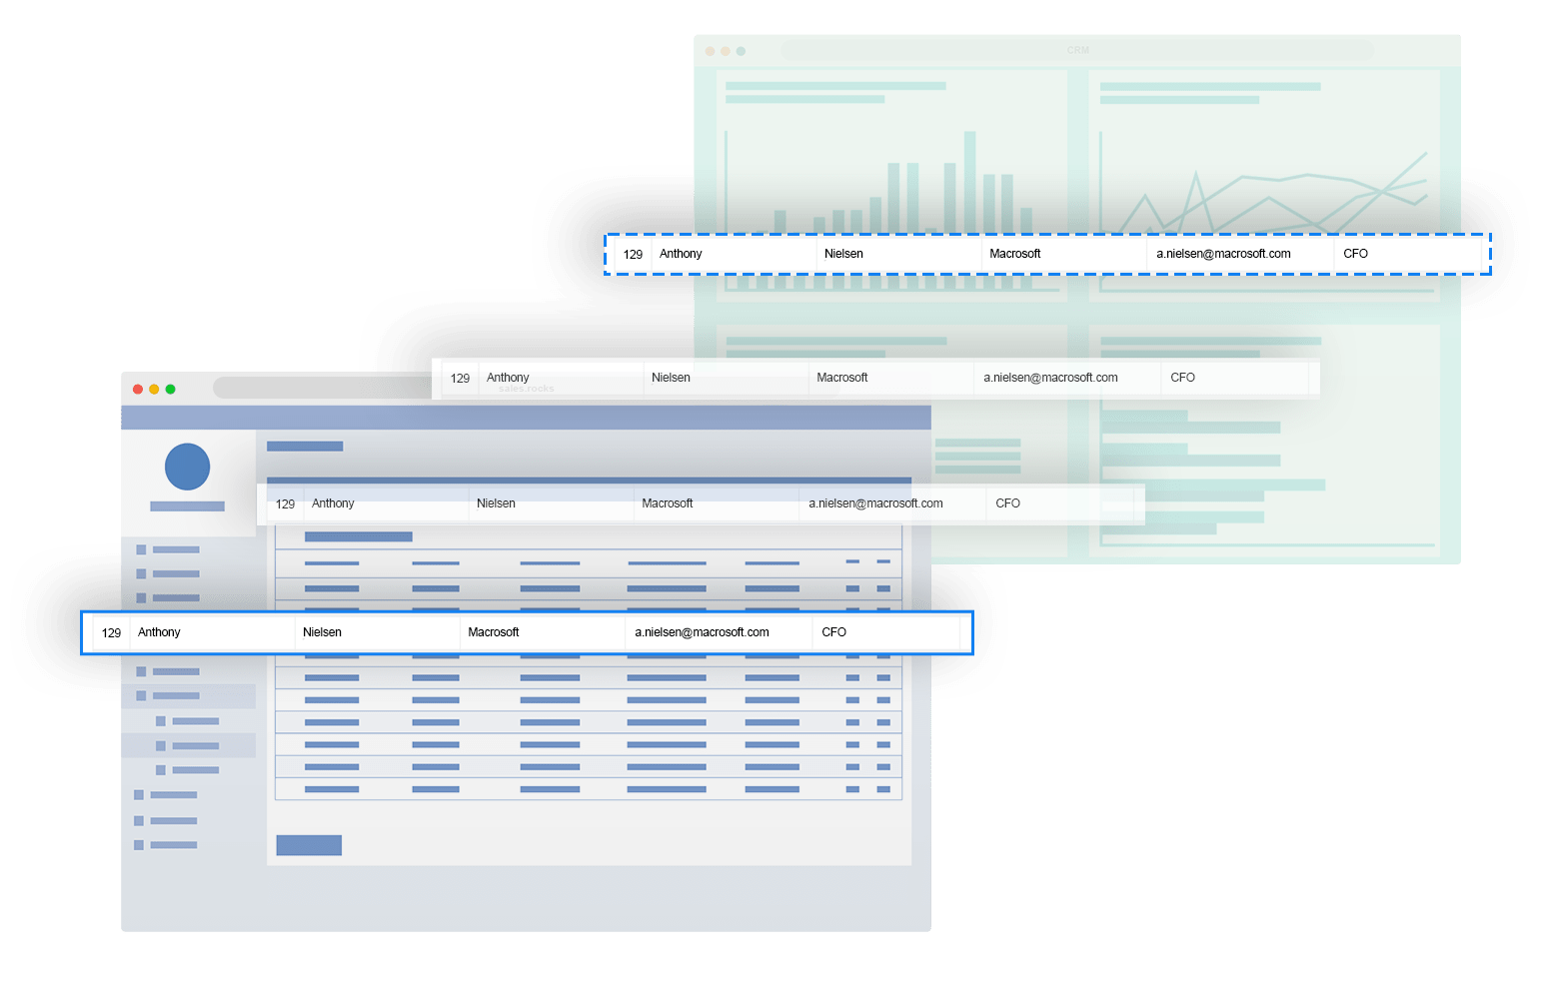The height and width of the screenshot is (999, 1549).
Task: Click Nielsen in the dashed-border row
Action: (x=843, y=254)
